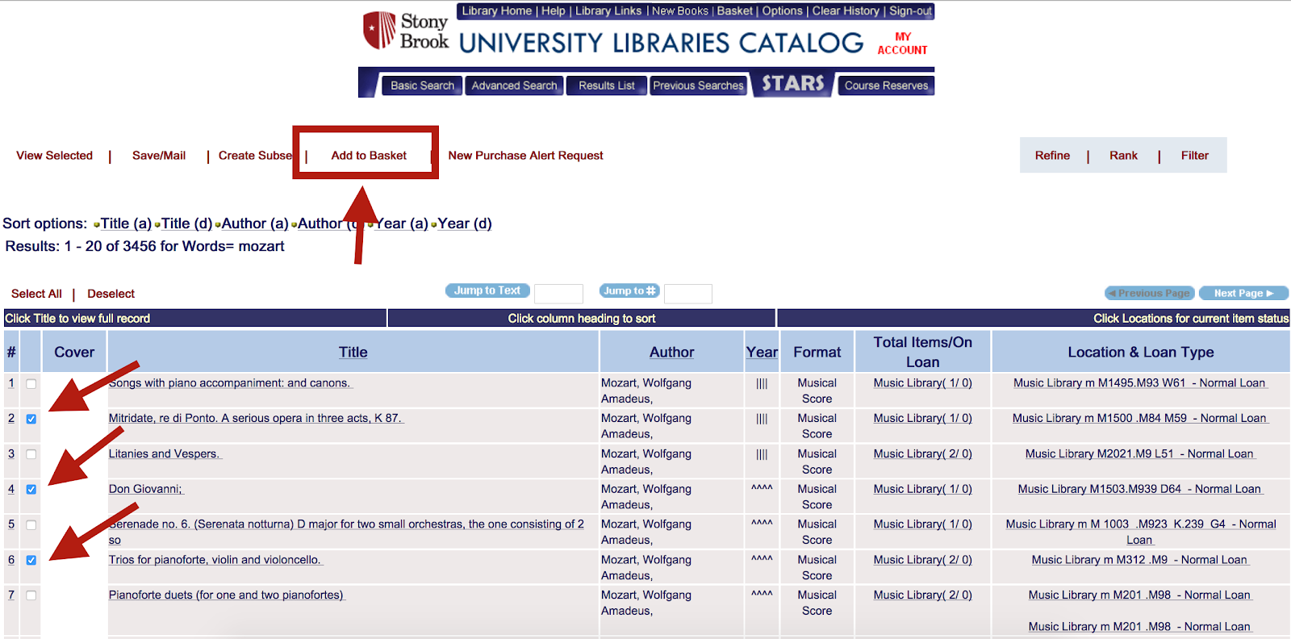Open location M312 .M9 Normal Loan
The image size is (1291, 639).
pyautogui.click(x=1140, y=560)
